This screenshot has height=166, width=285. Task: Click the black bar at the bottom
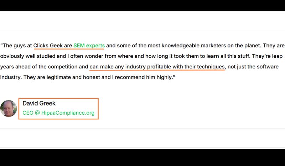(x=142, y=157)
